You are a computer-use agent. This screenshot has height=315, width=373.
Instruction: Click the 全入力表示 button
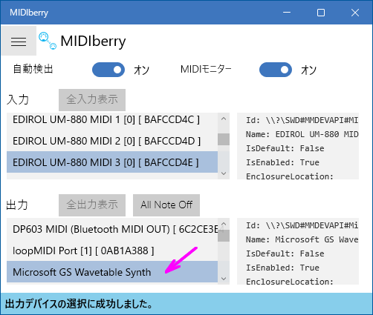click(x=92, y=100)
